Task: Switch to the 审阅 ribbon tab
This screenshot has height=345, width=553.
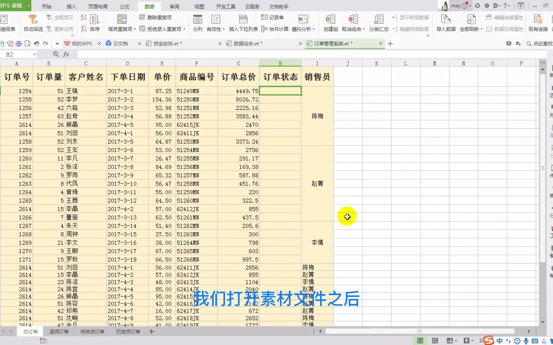Action: tap(174, 6)
